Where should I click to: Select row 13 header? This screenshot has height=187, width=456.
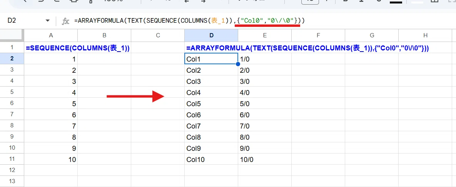point(12,181)
